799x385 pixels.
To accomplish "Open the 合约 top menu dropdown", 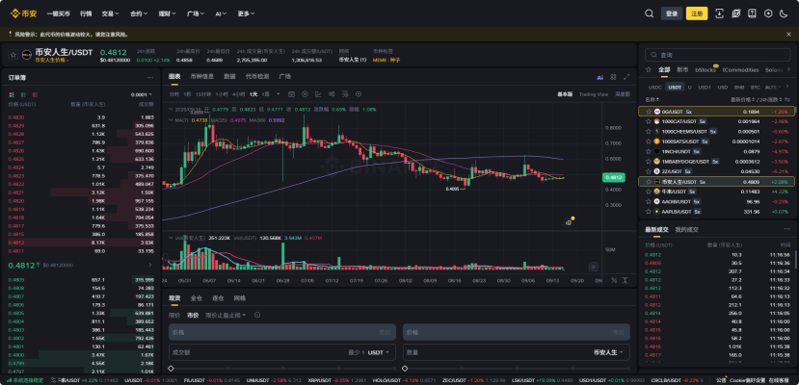I will point(139,13).
